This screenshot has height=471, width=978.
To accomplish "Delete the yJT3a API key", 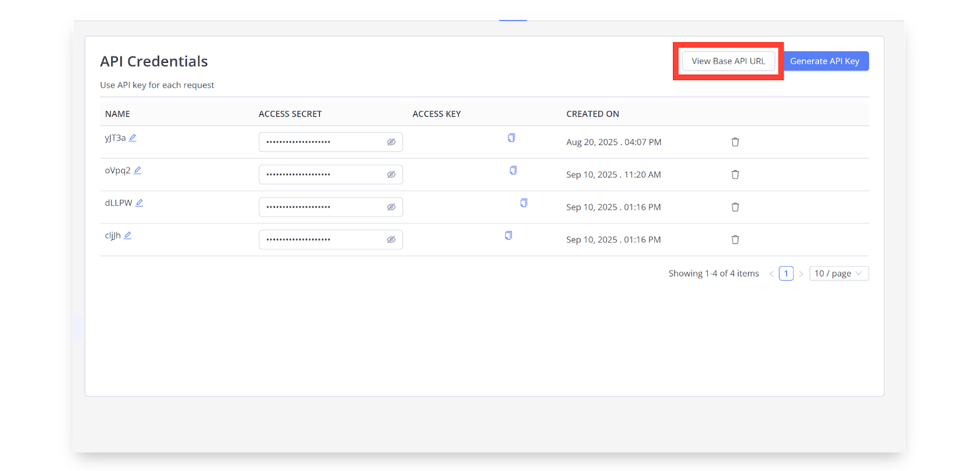I will click(735, 142).
